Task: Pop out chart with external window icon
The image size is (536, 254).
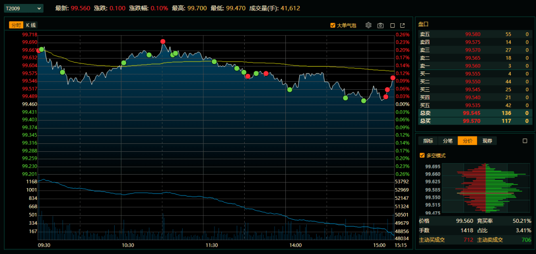Action: click(404, 25)
